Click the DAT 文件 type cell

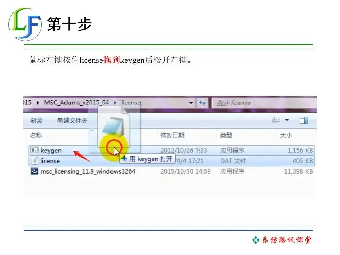click(x=233, y=161)
